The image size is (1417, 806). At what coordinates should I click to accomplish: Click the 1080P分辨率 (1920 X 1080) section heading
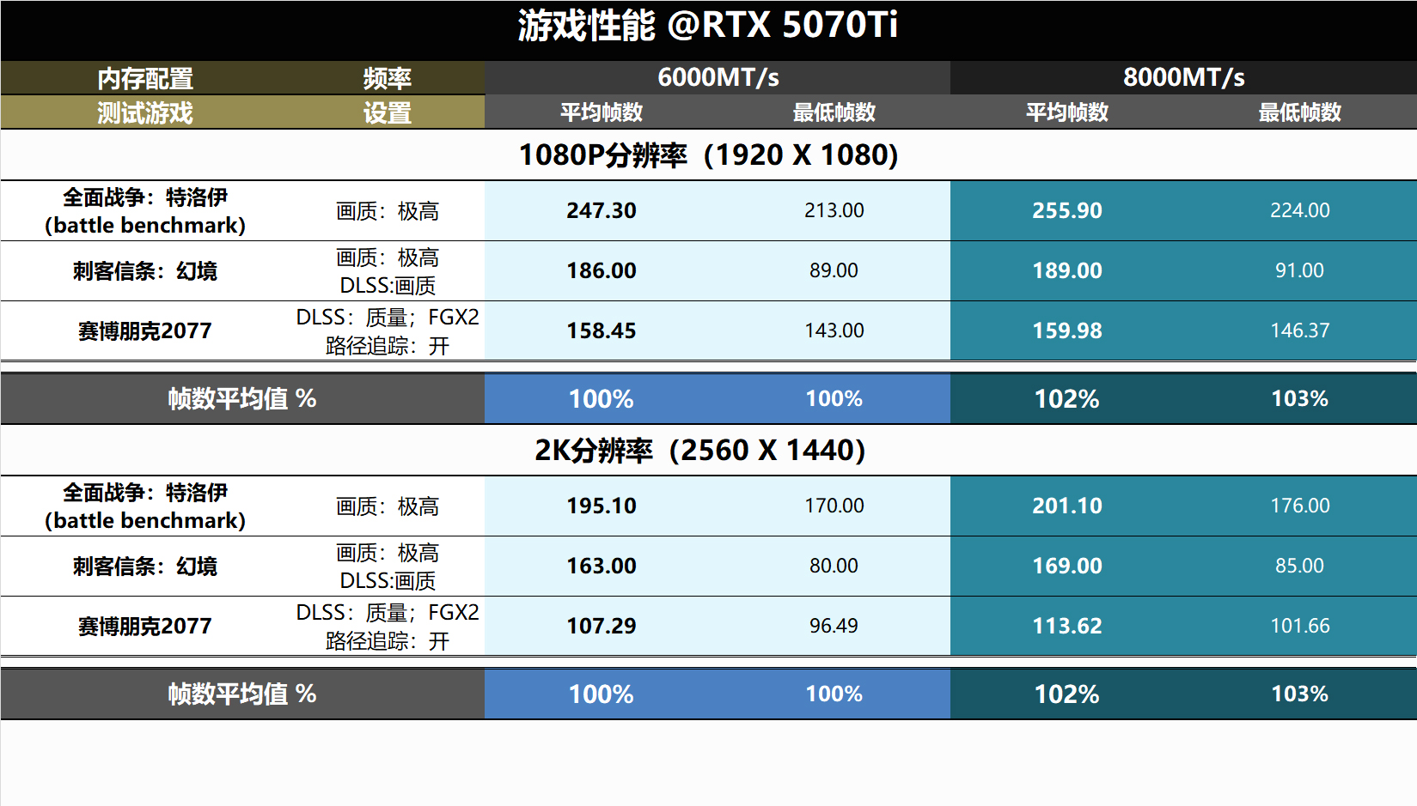[708, 155]
